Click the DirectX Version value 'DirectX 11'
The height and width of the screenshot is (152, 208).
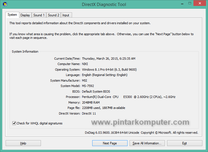coord(89,113)
